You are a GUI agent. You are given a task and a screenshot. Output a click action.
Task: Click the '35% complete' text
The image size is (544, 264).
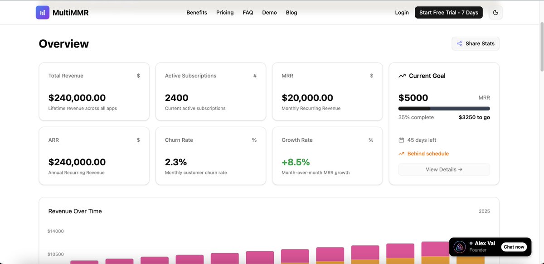click(x=416, y=117)
